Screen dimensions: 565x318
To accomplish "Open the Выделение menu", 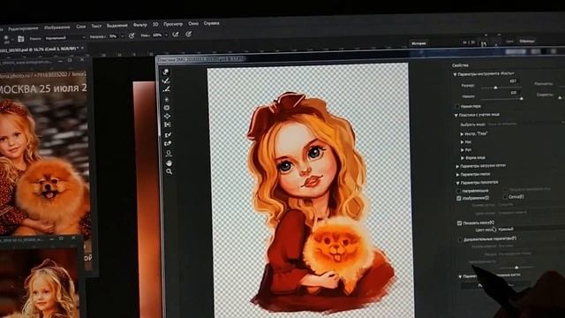I will [x=117, y=26].
